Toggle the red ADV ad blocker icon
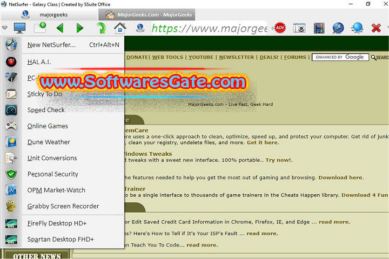 280,28
